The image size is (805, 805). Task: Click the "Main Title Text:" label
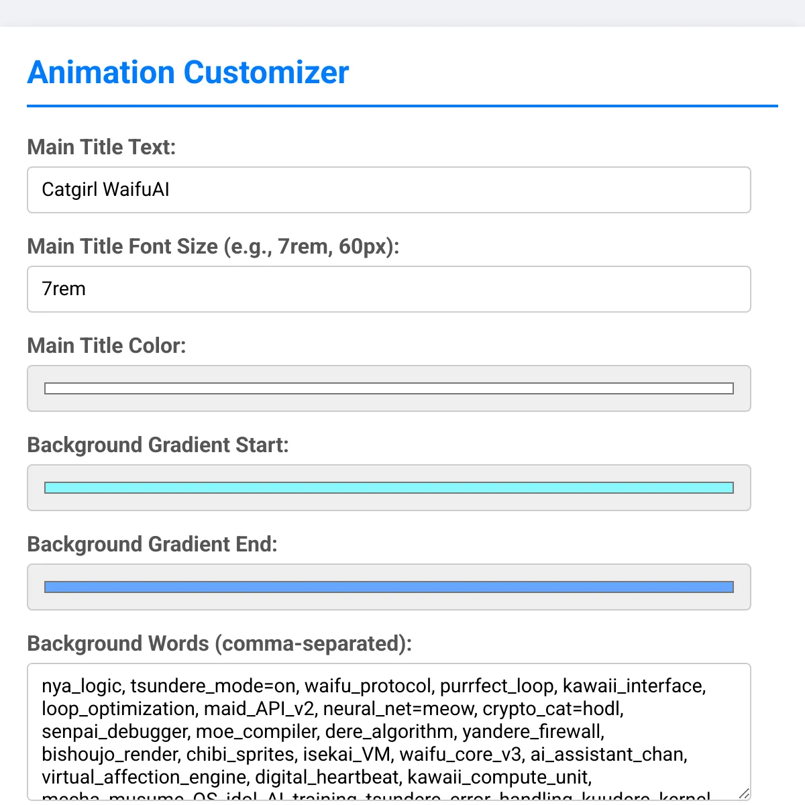[x=101, y=147]
